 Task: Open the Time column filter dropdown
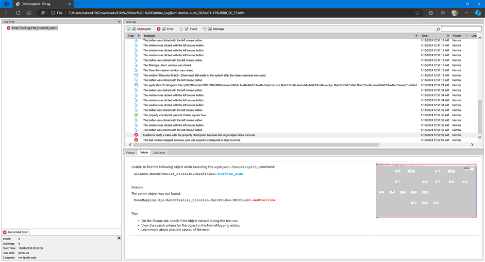pyautogui.click(x=448, y=36)
